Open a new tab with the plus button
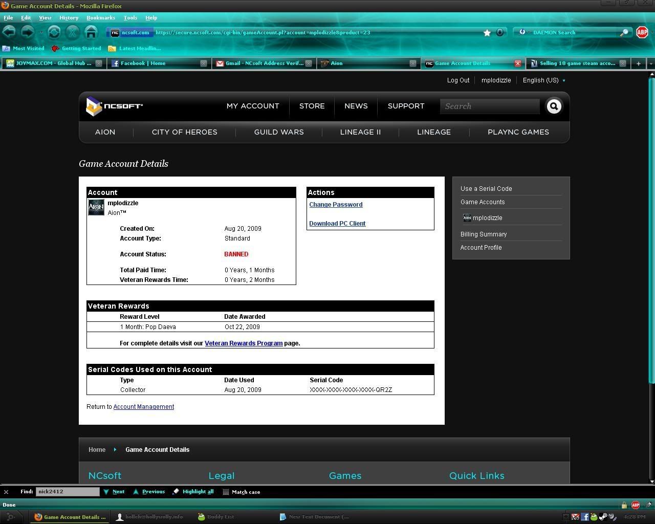 point(638,63)
